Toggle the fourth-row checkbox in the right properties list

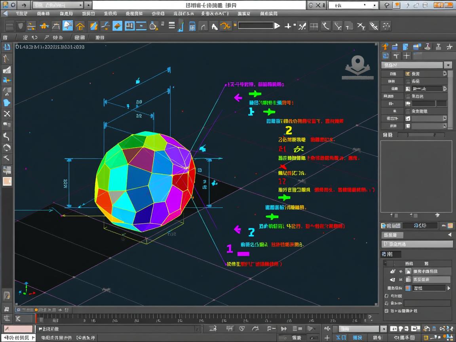408,96
